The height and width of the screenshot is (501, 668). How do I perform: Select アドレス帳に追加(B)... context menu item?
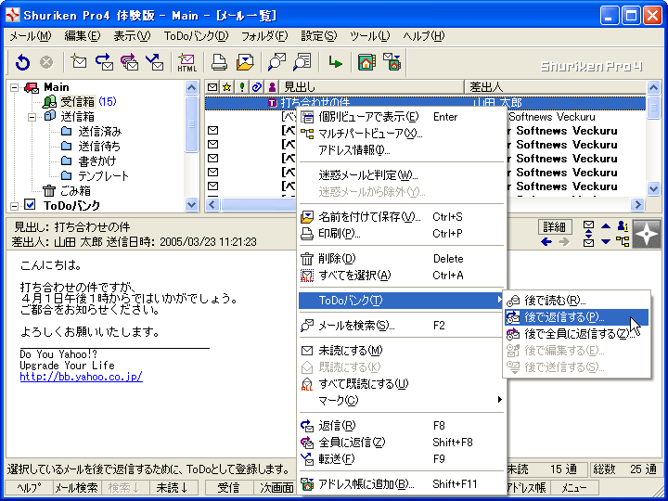tap(402, 484)
